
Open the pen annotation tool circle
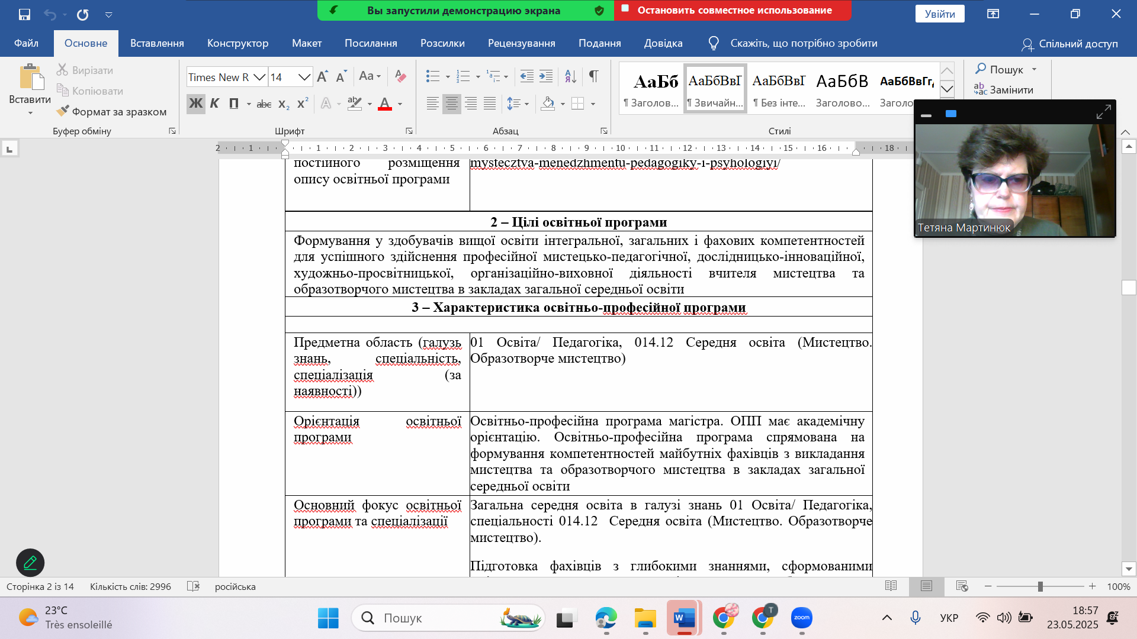click(30, 563)
